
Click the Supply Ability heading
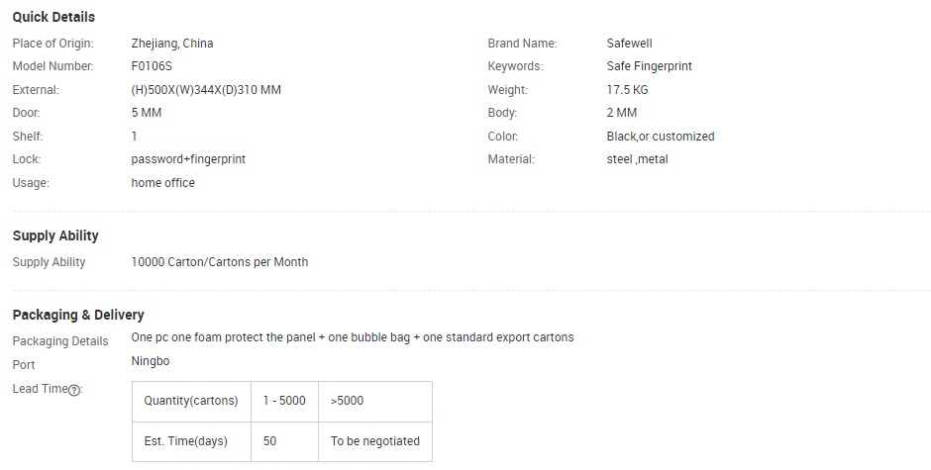click(x=55, y=235)
